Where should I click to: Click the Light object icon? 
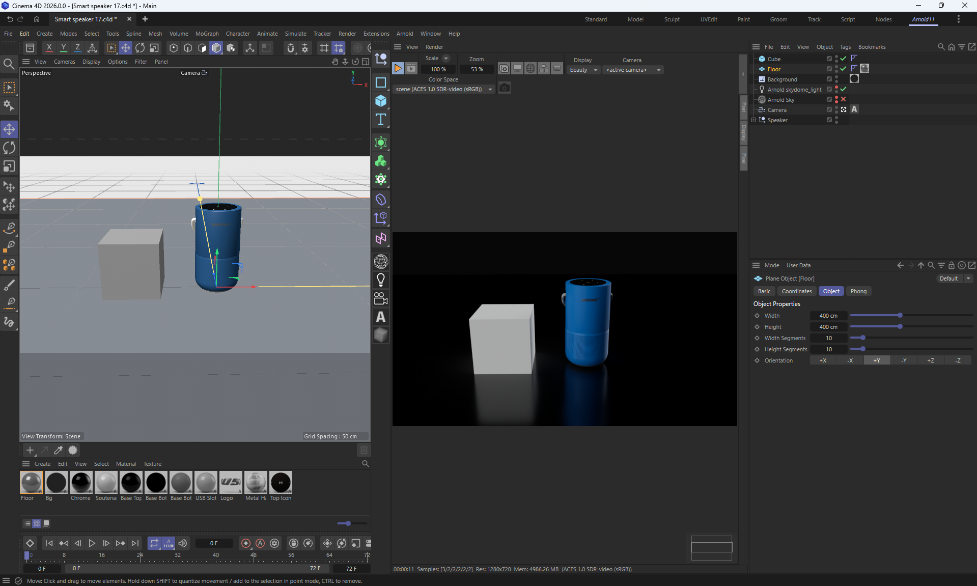click(381, 280)
